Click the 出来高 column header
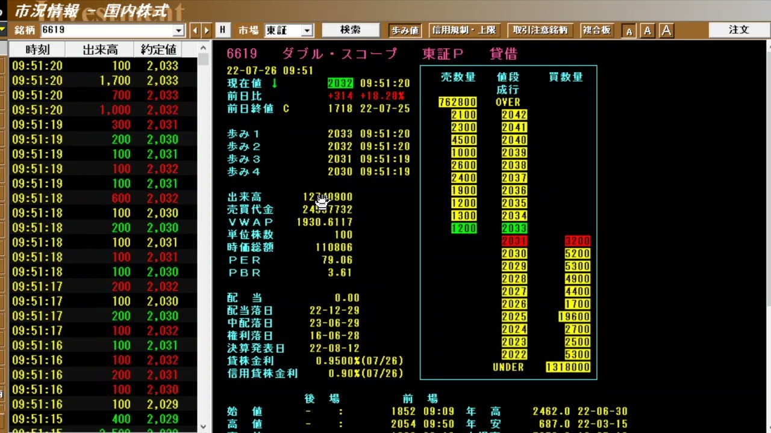Viewport: 771px width, 433px height. [100, 50]
